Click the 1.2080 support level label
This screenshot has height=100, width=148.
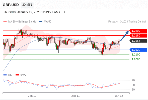pyautogui.click(x=136, y=59)
